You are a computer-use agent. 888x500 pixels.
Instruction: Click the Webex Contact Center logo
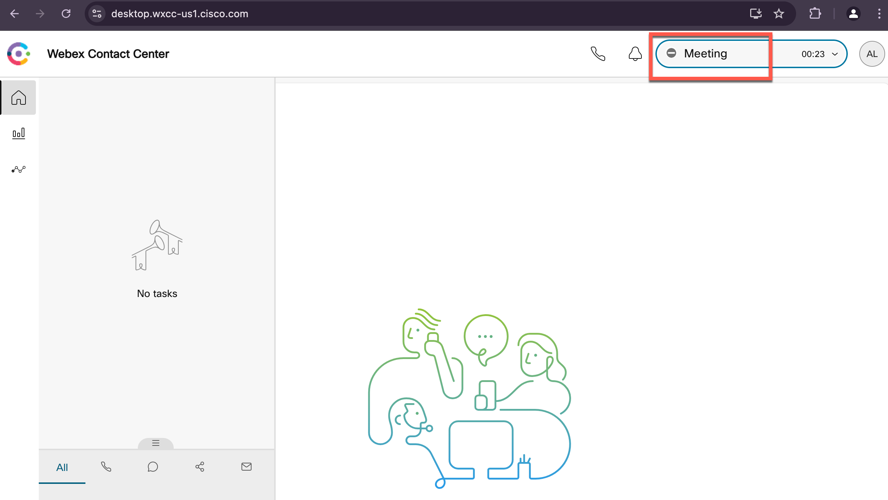point(18,54)
